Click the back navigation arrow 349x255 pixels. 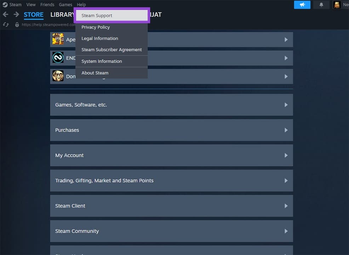[6, 15]
